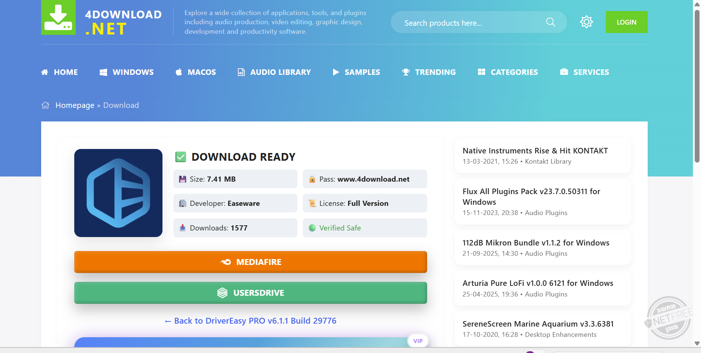Viewport: 701px width, 353px height.
Task: Click the grid icon beside CATEGORIES
Action: tap(482, 72)
